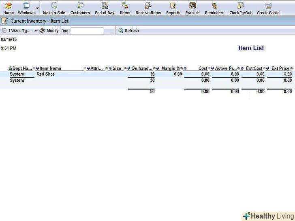Screen dimensions: 295x221
Task: Click the Current Inventory notepad icon
Action: pyautogui.click(x=4, y=21)
